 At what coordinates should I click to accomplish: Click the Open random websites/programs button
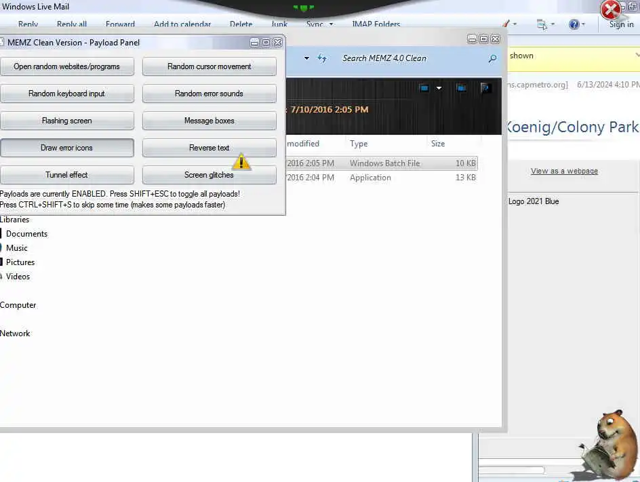(x=66, y=66)
